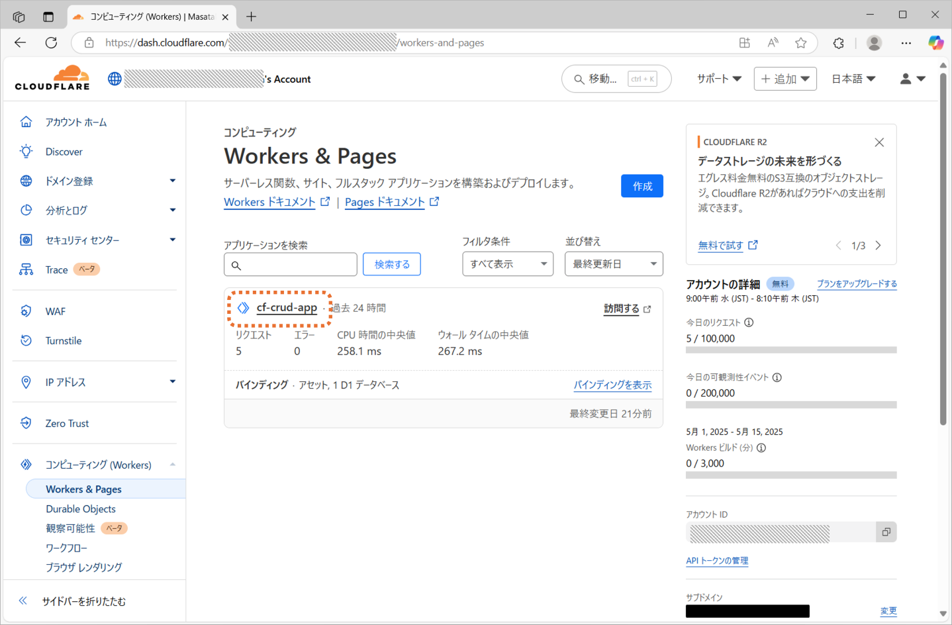
Task: Click プランをアップグレードする link
Action: (x=857, y=284)
